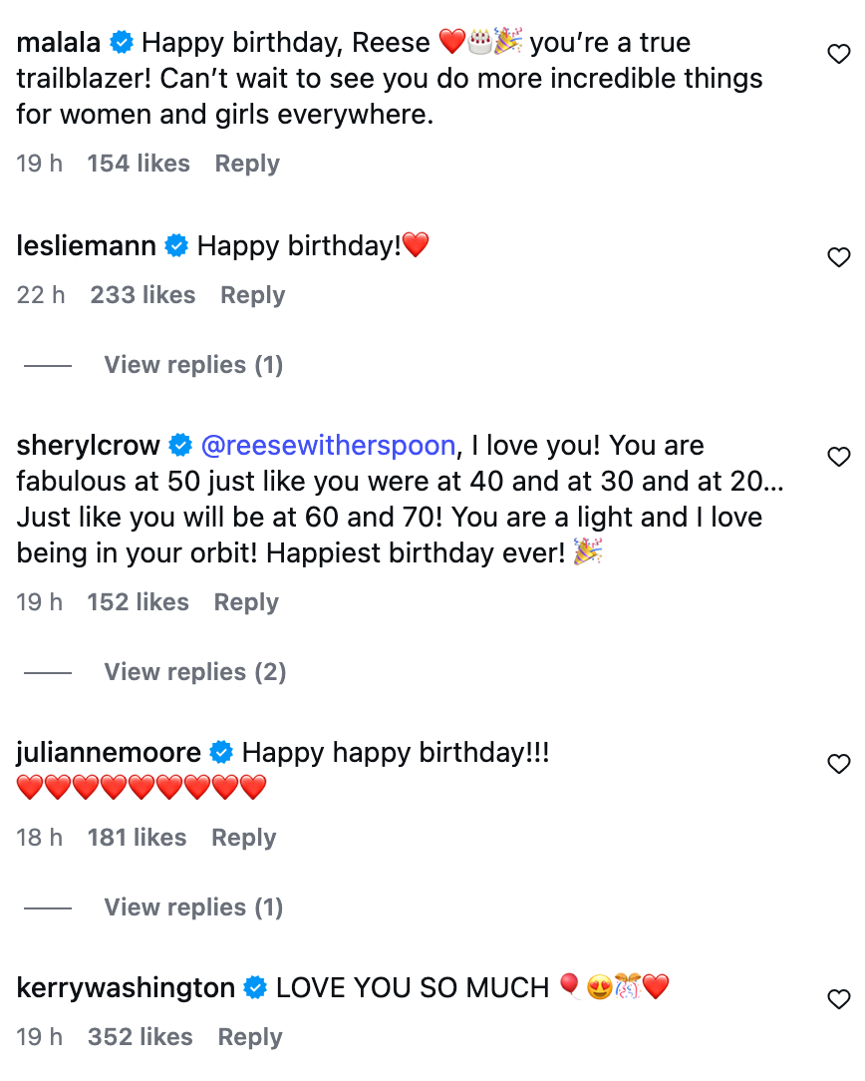This screenshot has height=1081, width=865.
Task: Reply to sherylcrow's comment
Action: tap(246, 602)
